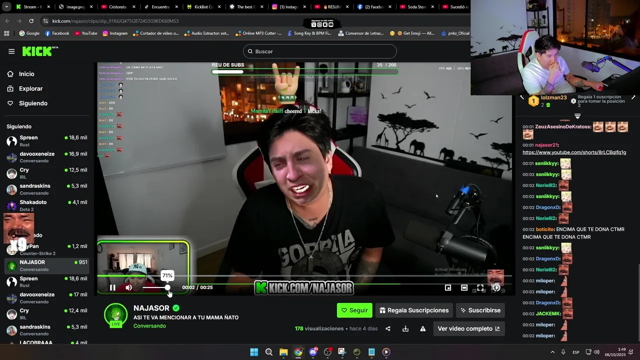Click the KICK logo
640x360 pixels.
pyautogui.click(x=40, y=51)
